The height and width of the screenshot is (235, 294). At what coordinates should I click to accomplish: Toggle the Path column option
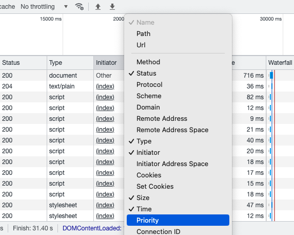(x=178, y=33)
